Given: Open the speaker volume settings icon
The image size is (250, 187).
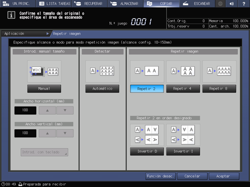Looking at the screenshot, I should [232, 3].
